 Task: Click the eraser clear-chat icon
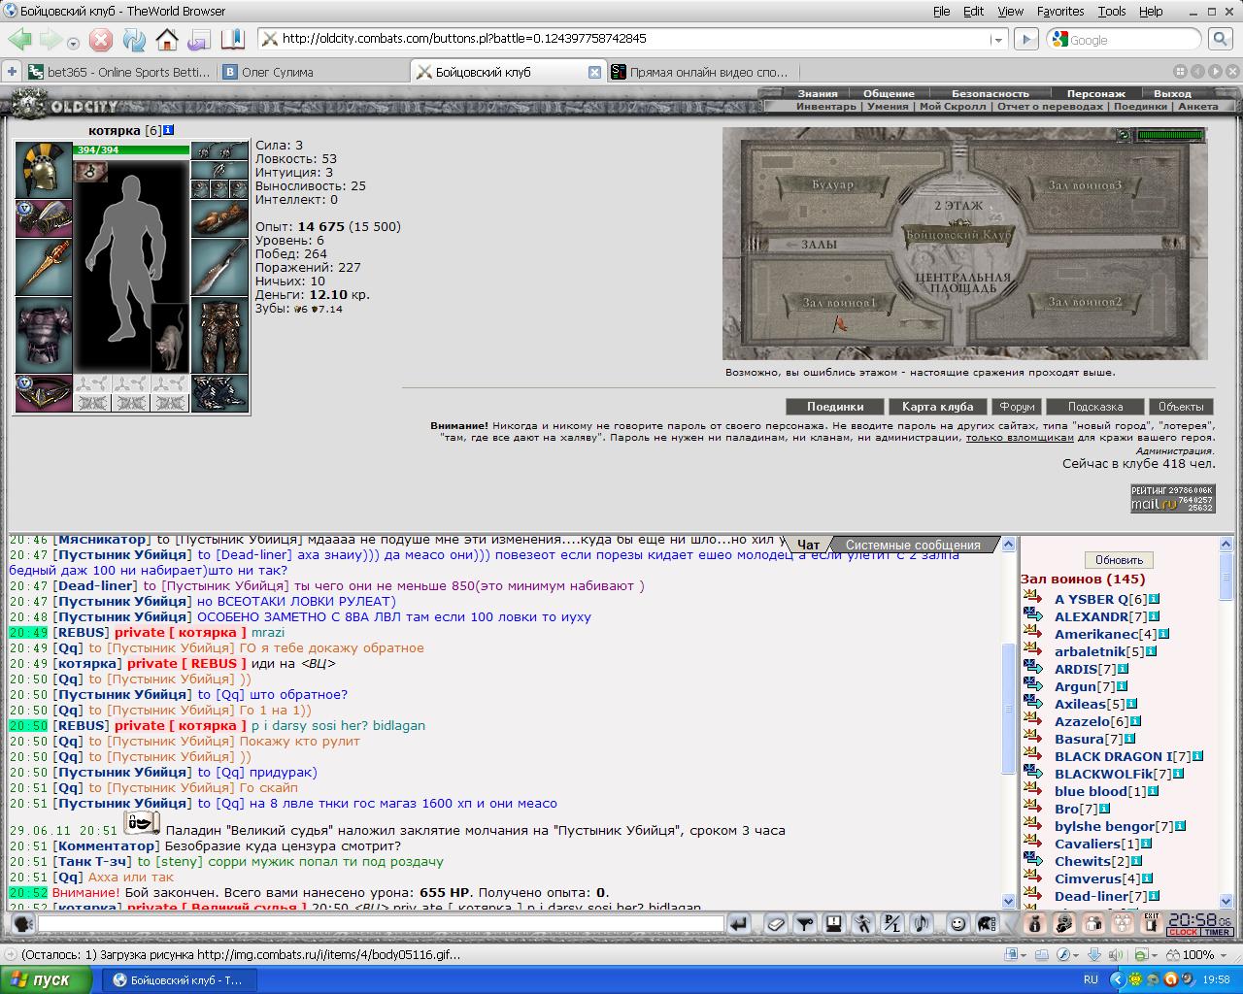click(x=775, y=923)
